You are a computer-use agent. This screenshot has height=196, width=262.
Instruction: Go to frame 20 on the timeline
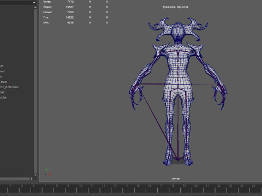pos(196,186)
